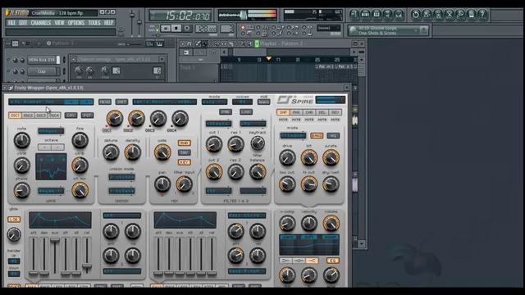
Task: Click the render/export toolbar icon
Action: 438,15
